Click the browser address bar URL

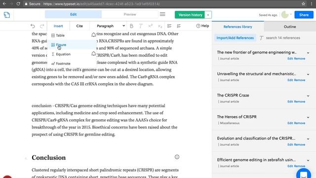pyautogui.click(x=102, y=4)
